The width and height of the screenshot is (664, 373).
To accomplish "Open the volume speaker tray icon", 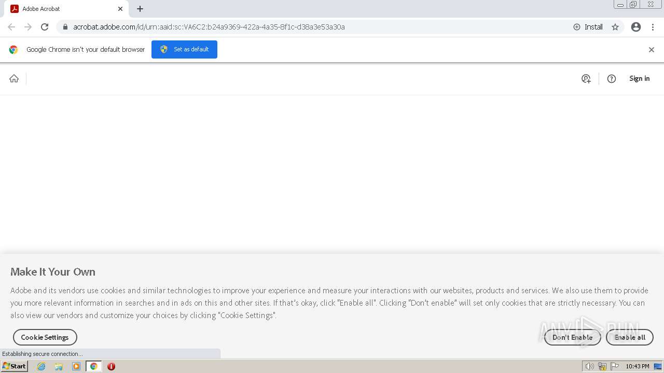I will tap(590, 366).
